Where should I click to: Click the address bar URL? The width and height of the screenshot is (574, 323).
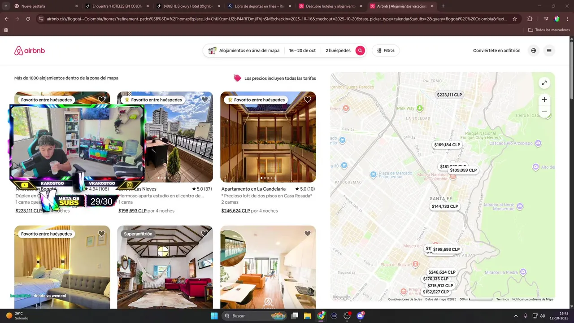277,19
